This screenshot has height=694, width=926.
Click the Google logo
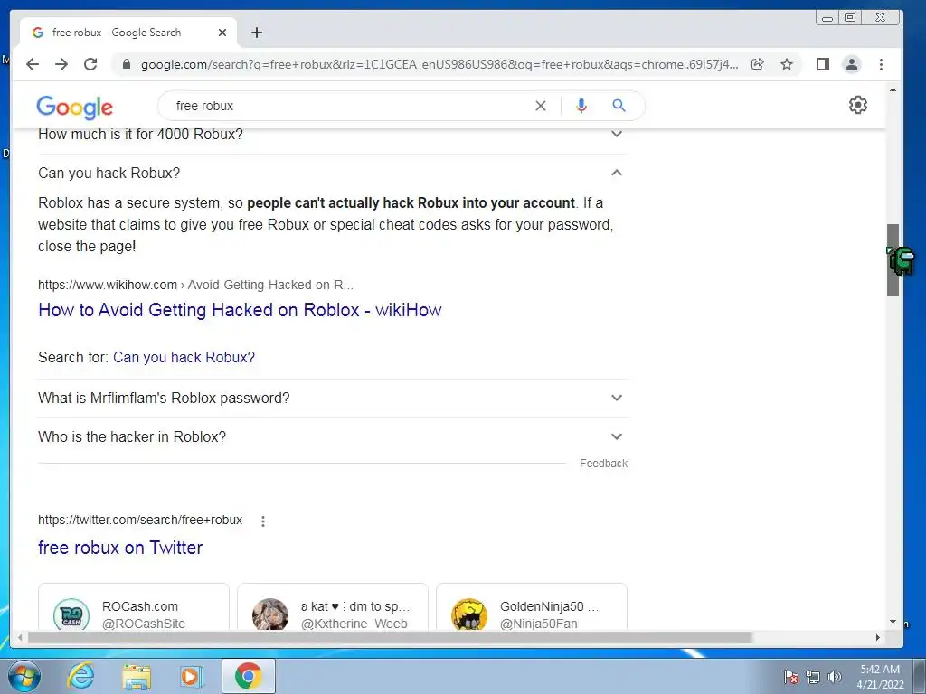[74, 107]
